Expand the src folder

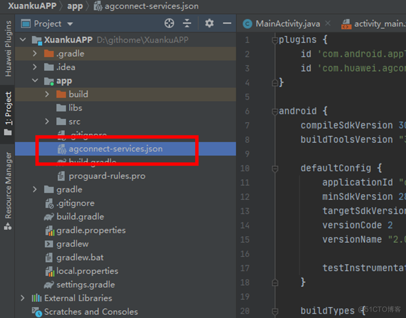(47, 121)
